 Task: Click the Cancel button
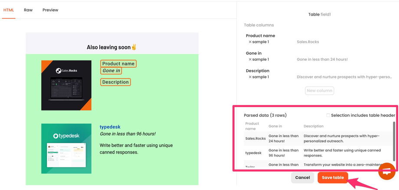(302, 177)
